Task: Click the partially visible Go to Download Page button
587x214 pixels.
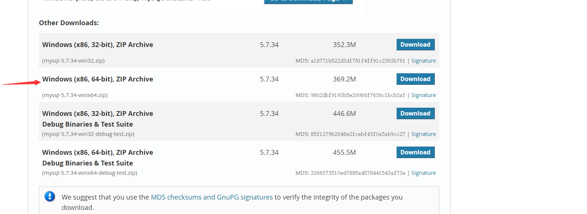Action: (x=308, y=1)
